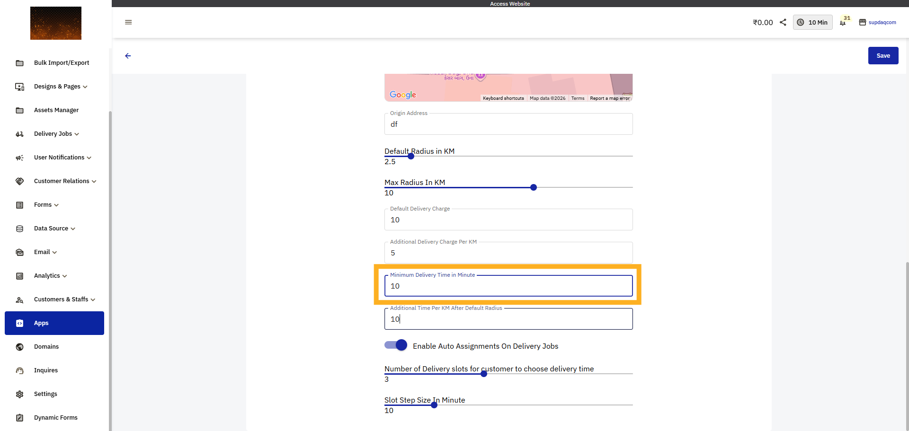
Task: Go to Domains page
Action: (54, 347)
